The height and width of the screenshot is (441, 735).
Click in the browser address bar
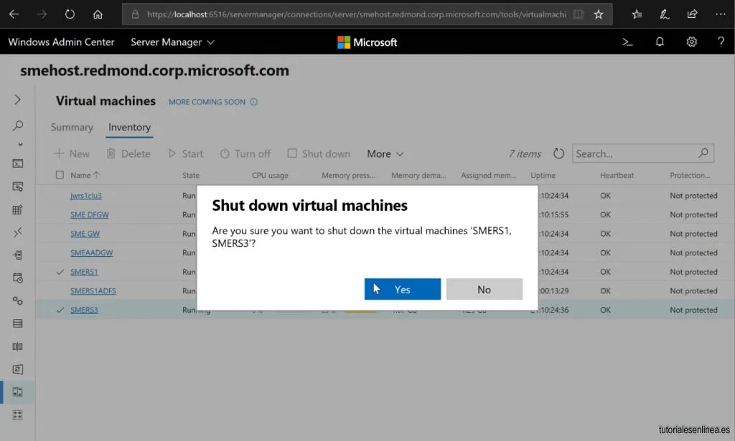(356, 14)
